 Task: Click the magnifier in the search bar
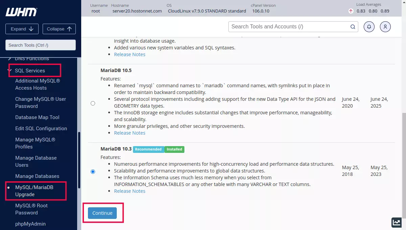353,27
